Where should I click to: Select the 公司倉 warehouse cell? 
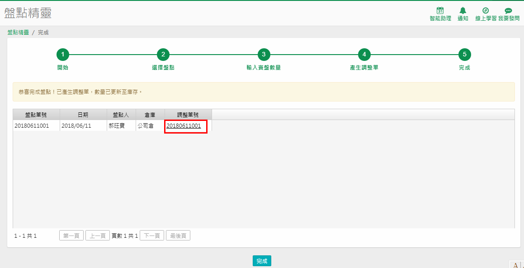(x=150, y=126)
